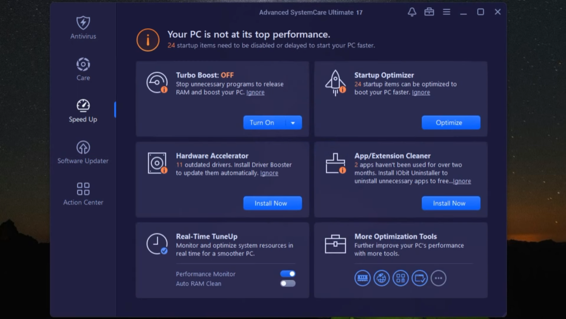Click the 'Hardware Accelerator' heading
The image size is (566, 319).
212,156
